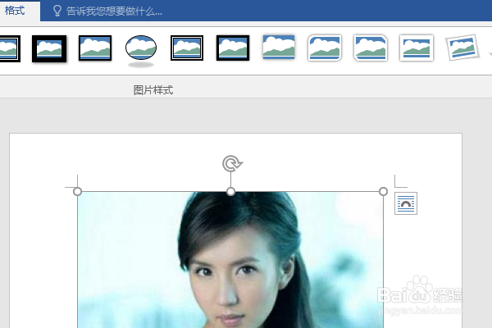Click the 图片样式 group label
The height and width of the screenshot is (328, 492).
click(x=153, y=90)
